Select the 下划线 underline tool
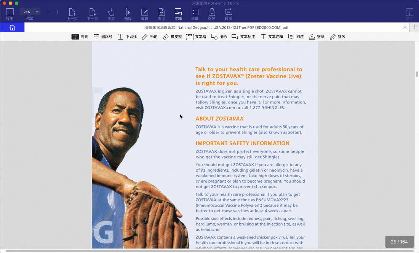The image size is (419, 253). [128, 37]
